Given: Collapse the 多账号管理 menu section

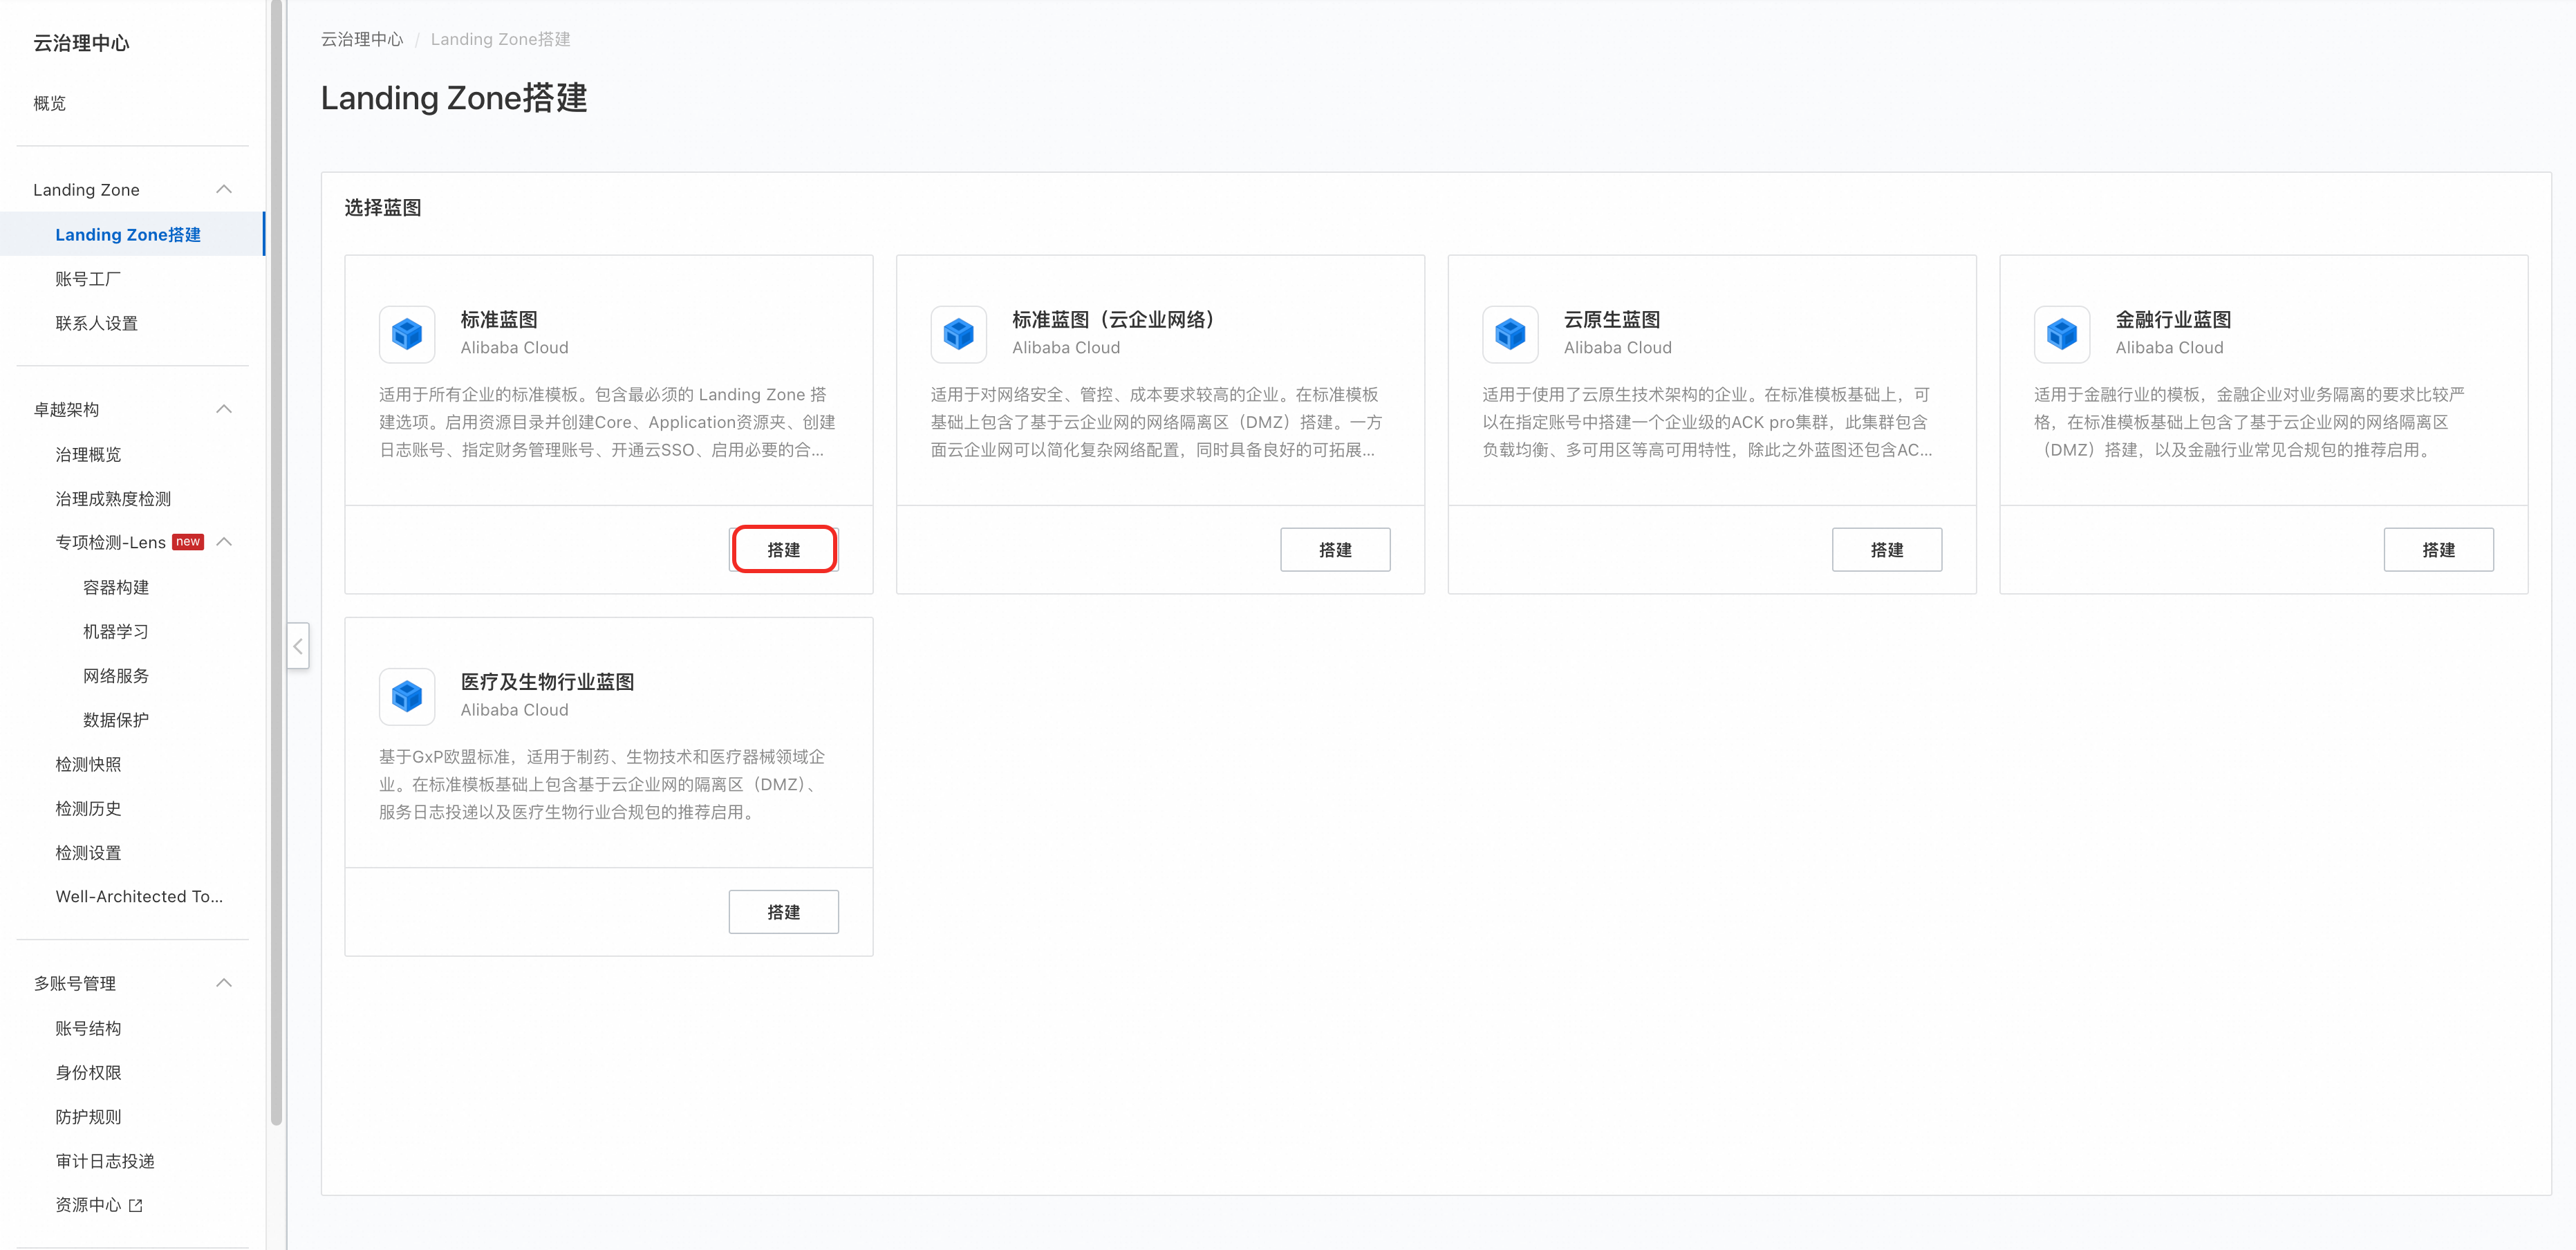Looking at the screenshot, I should [x=224, y=983].
